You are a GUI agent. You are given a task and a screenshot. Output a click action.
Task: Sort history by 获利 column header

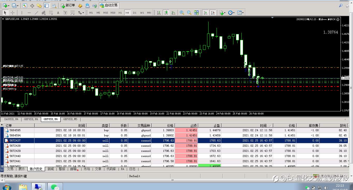(x=334, y=126)
